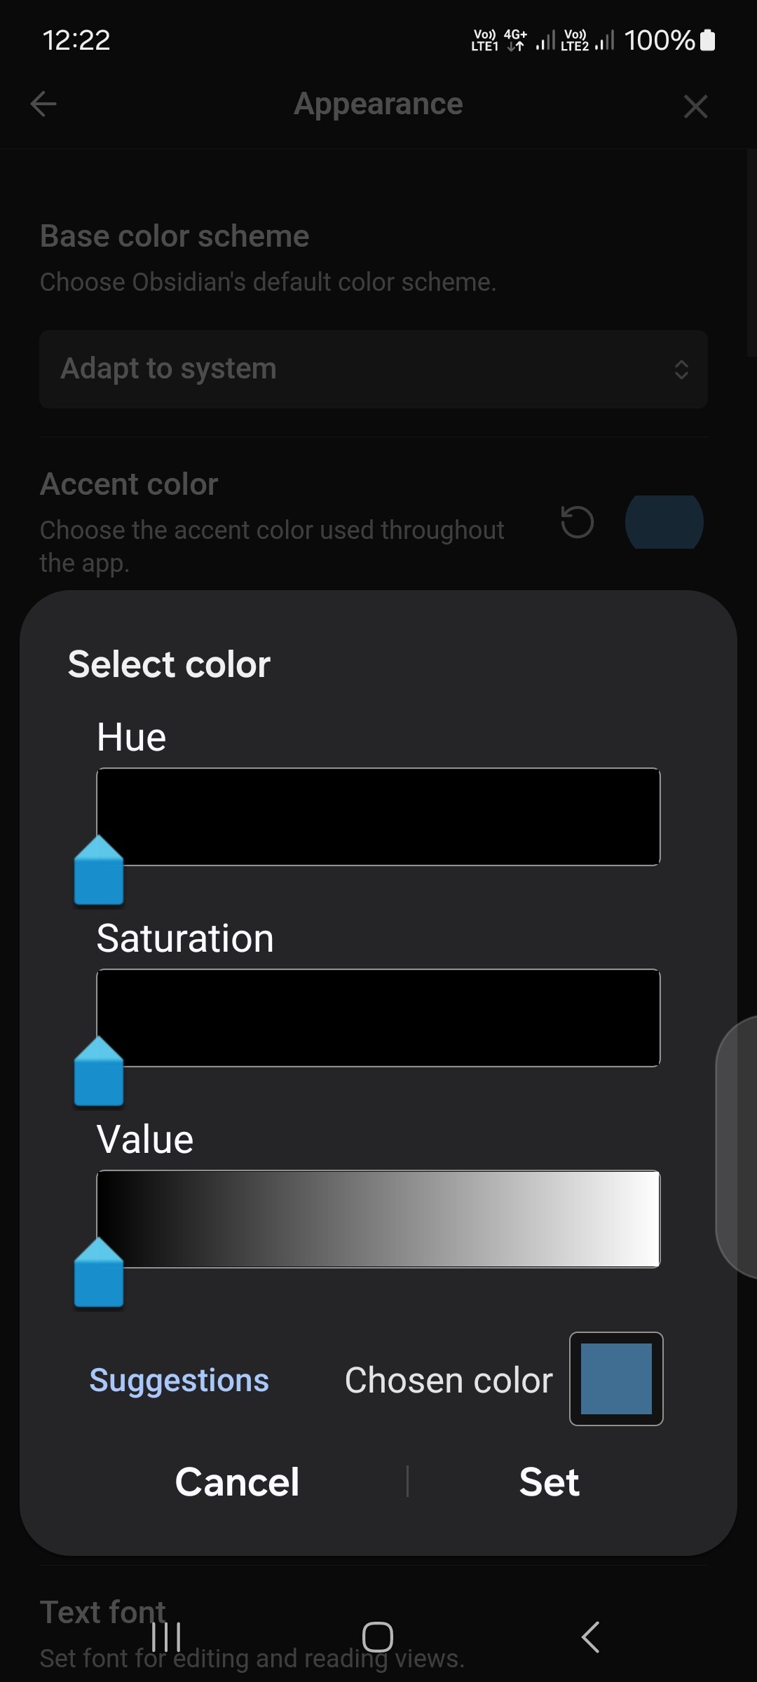Confirm color with the Set button
Image resolution: width=757 pixels, height=1682 pixels.
click(550, 1482)
